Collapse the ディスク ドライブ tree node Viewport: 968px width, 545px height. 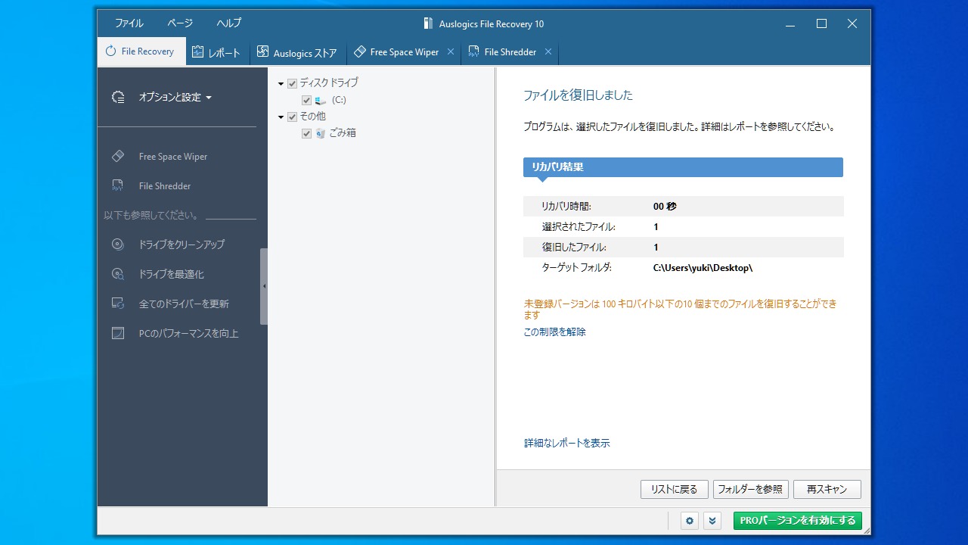[281, 83]
